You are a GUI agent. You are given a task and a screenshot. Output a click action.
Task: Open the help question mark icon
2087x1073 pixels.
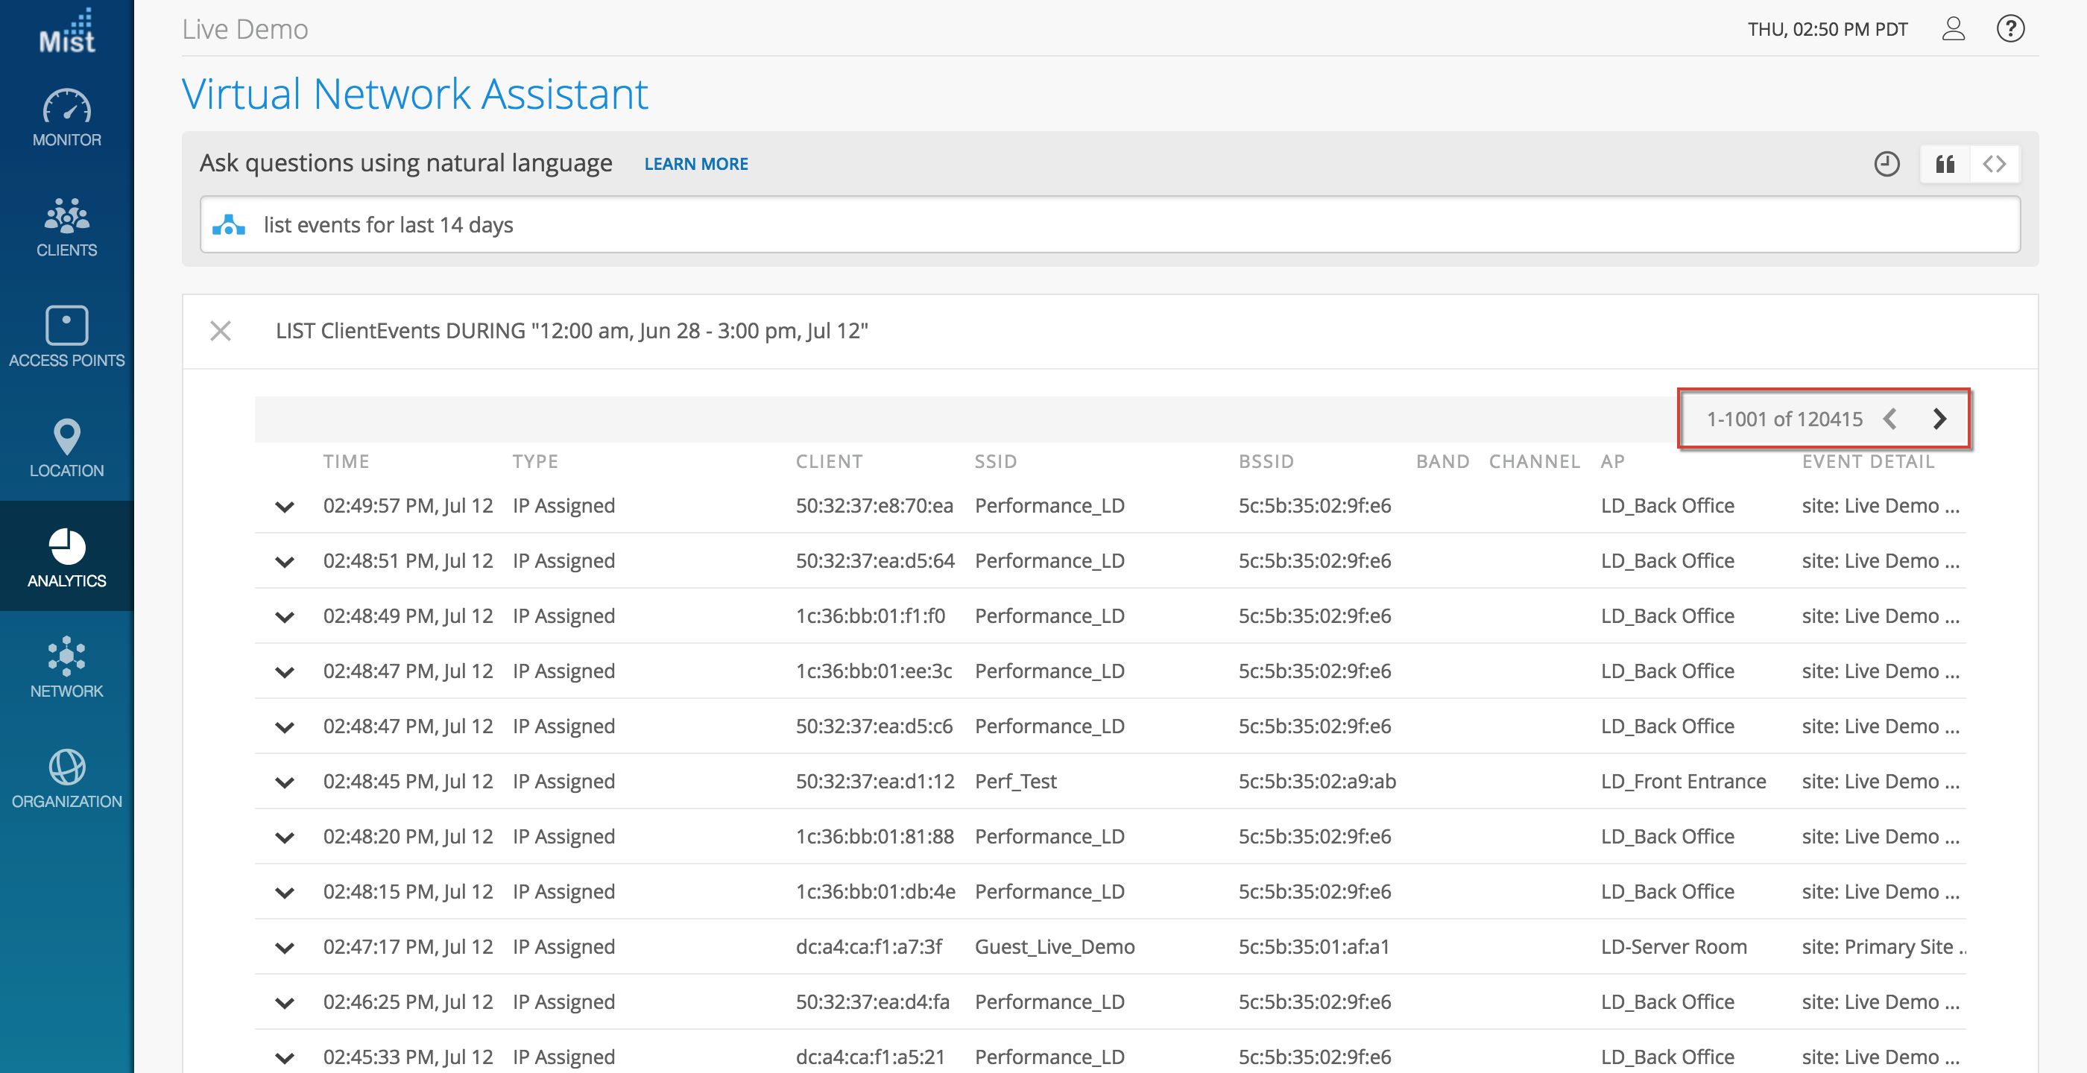tap(2010, 29)
